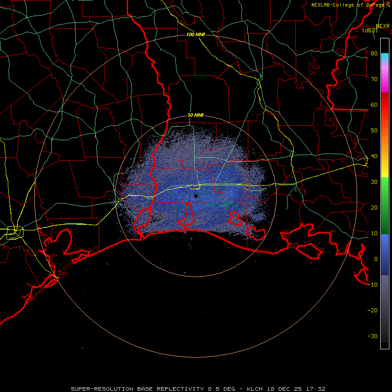Screen dimensions: 392x392
Task: Click the 30 value on the dBZ scale
Action: [374, 182]
